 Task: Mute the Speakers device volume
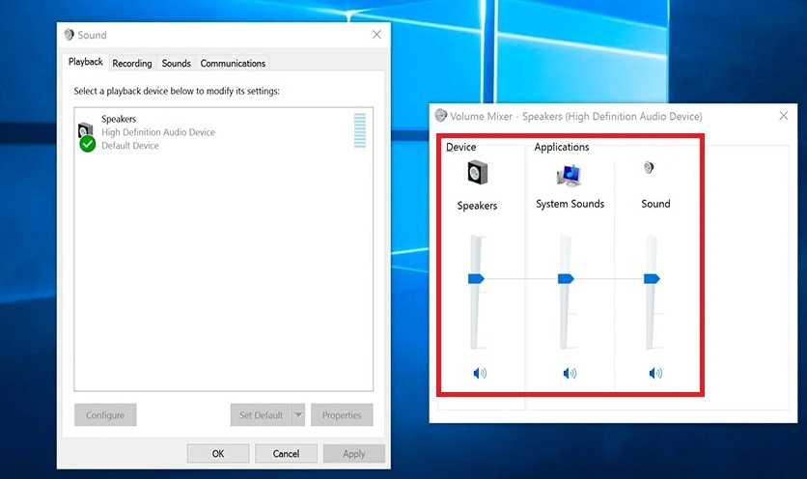point(480,373)
